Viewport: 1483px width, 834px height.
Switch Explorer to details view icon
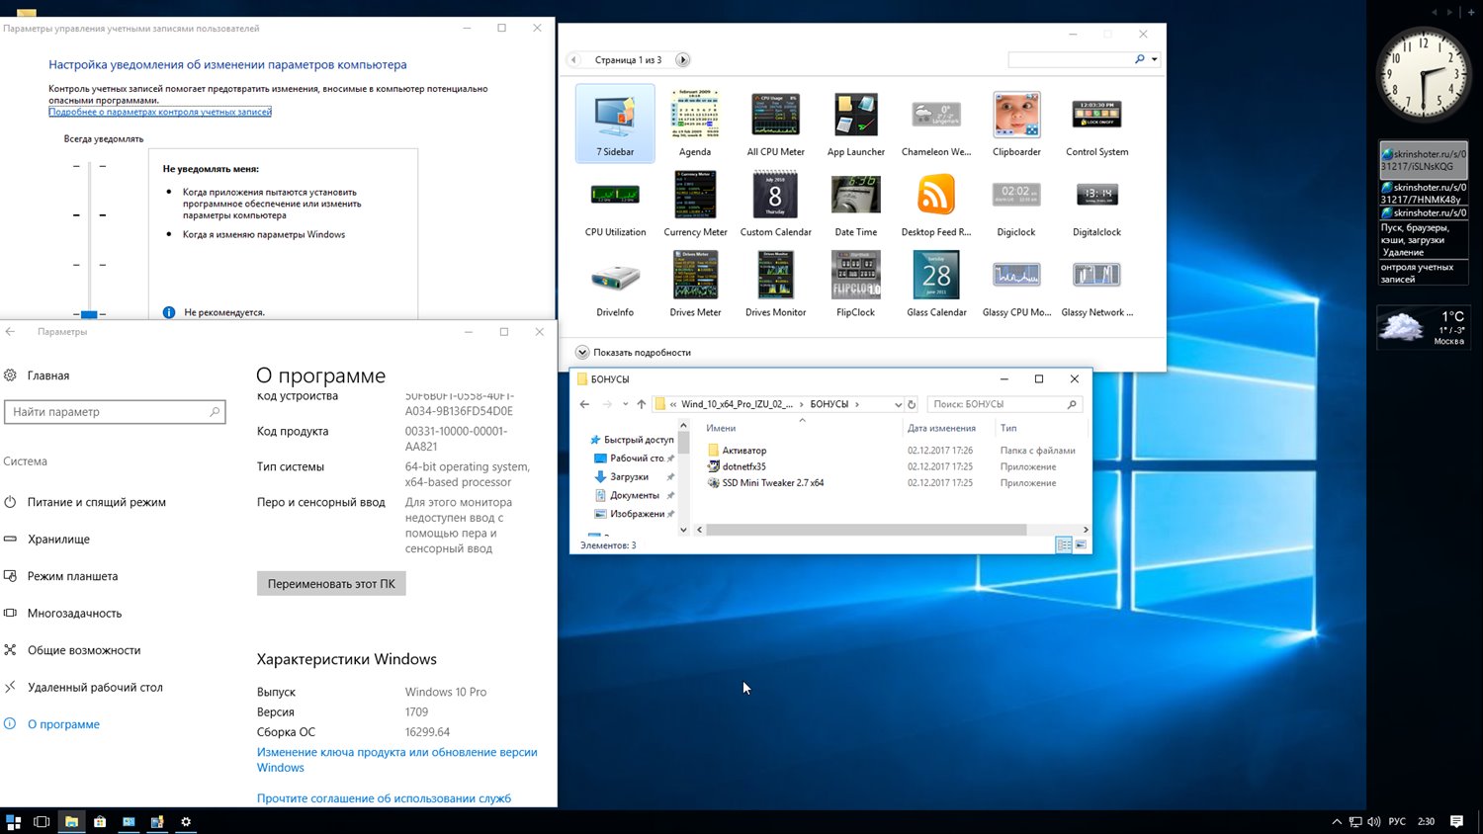pos(1064,545)
